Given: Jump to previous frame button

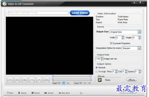Looking at the screenshot, I should tap(32, 80).
